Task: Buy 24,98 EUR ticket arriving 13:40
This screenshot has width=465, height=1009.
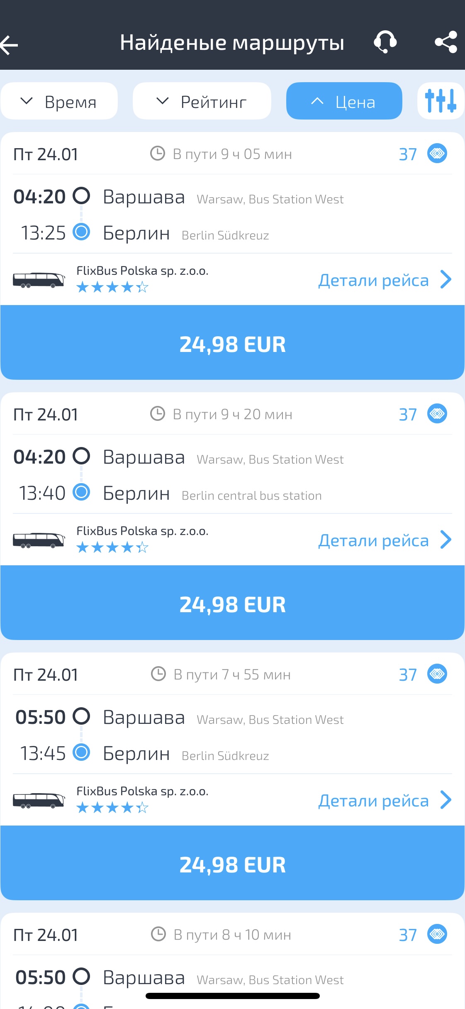Action: pyautogui.click(x=232, y=603)
